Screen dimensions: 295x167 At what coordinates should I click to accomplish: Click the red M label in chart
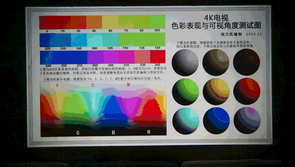coord(128,84)
